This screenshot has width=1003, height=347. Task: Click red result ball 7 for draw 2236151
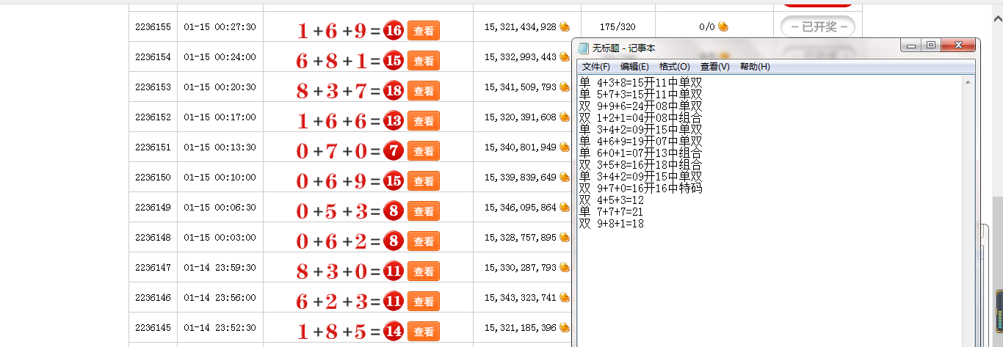[394, 150]
